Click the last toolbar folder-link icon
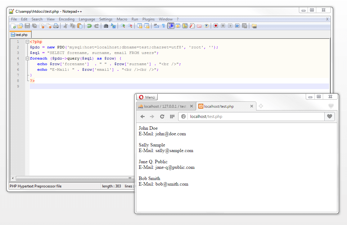Image resolution: width=347 pixels, height=225 pixels. (x=254, y=26)
